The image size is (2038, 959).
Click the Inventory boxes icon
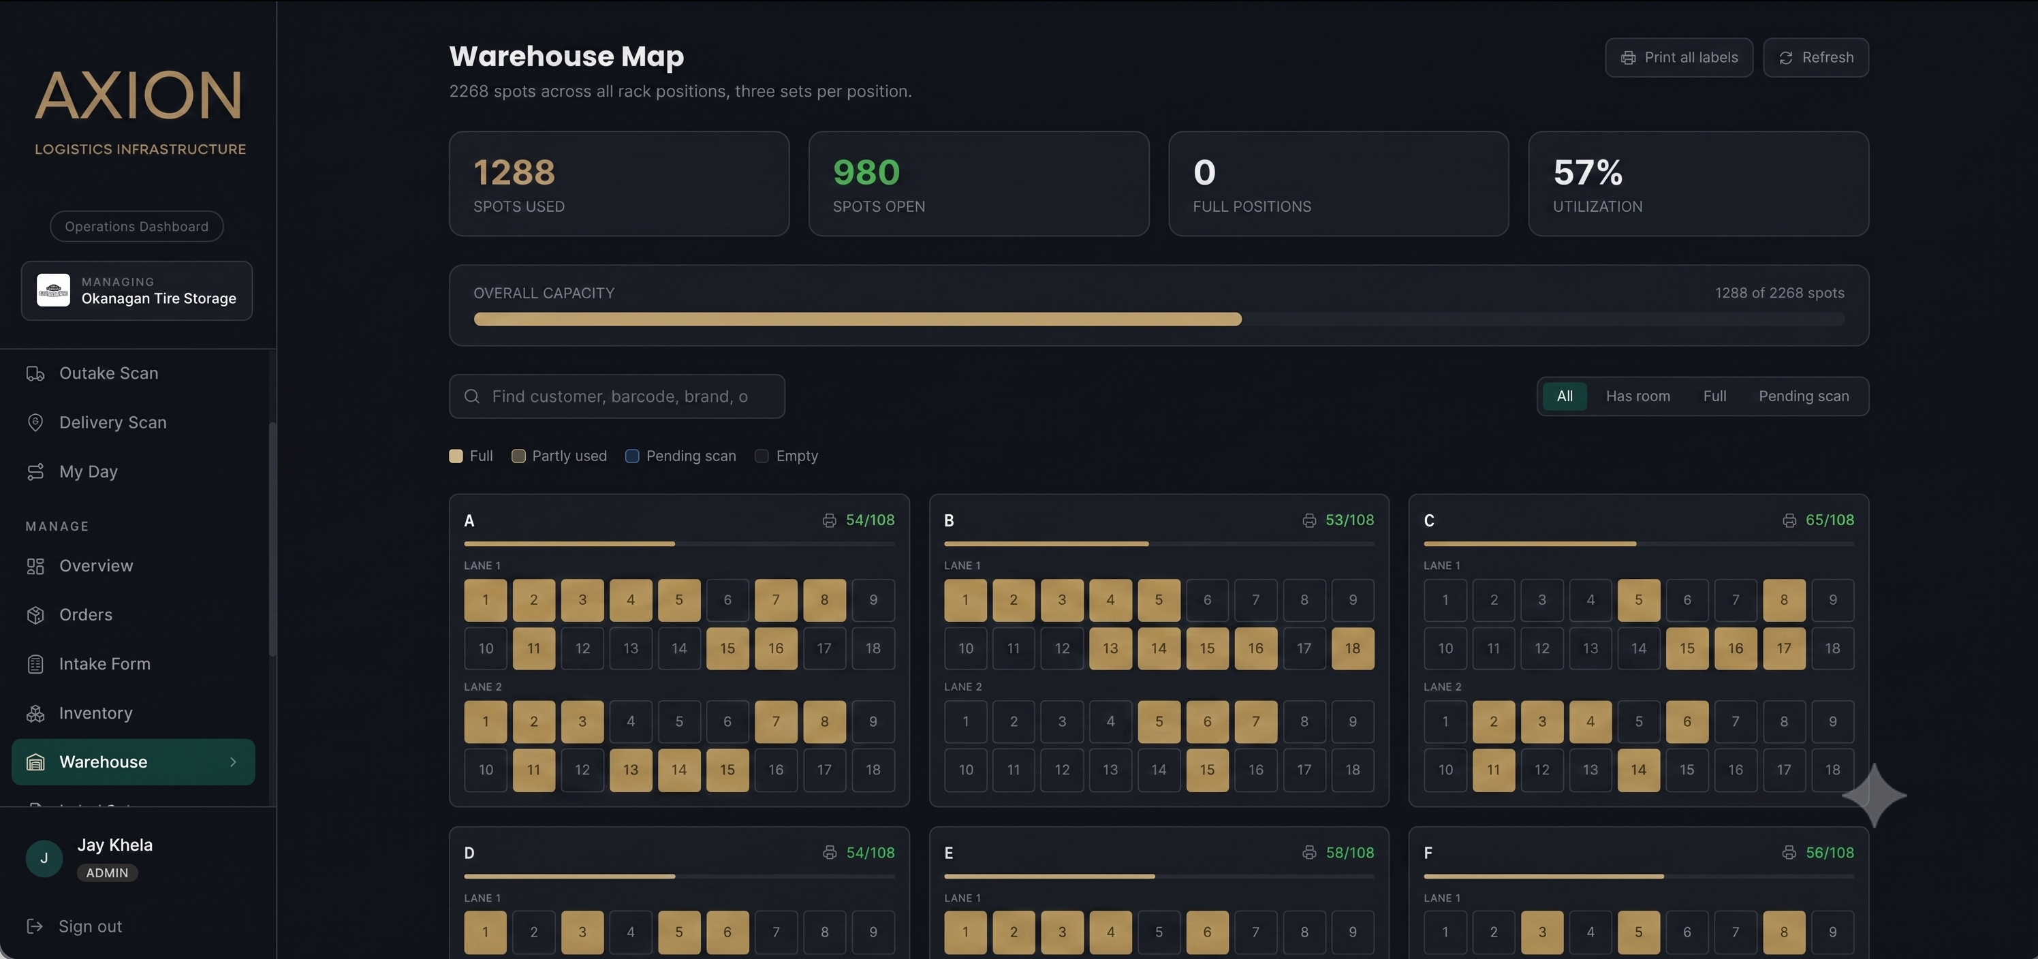[x=35, y=713]
